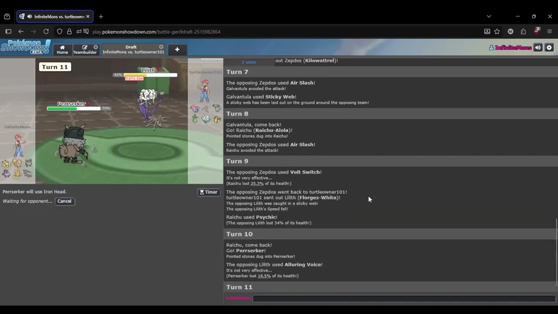Switch to the Teambuilder tab
The height and width of the screenshot is (314, 558).
point(85,49)
